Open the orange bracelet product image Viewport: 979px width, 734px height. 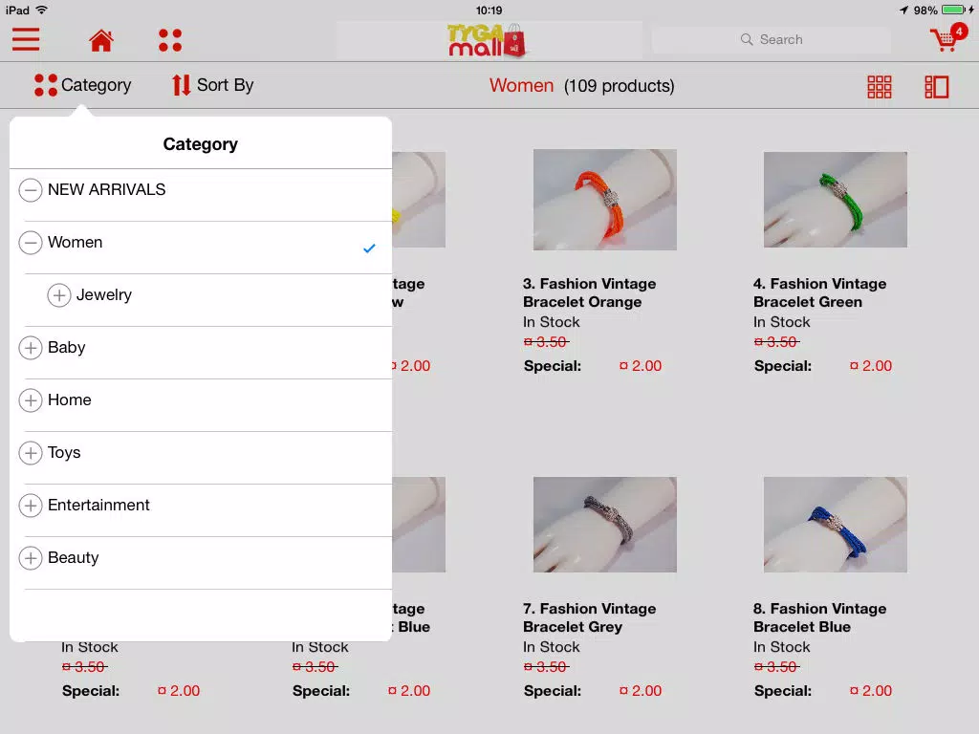click(604, 200)
